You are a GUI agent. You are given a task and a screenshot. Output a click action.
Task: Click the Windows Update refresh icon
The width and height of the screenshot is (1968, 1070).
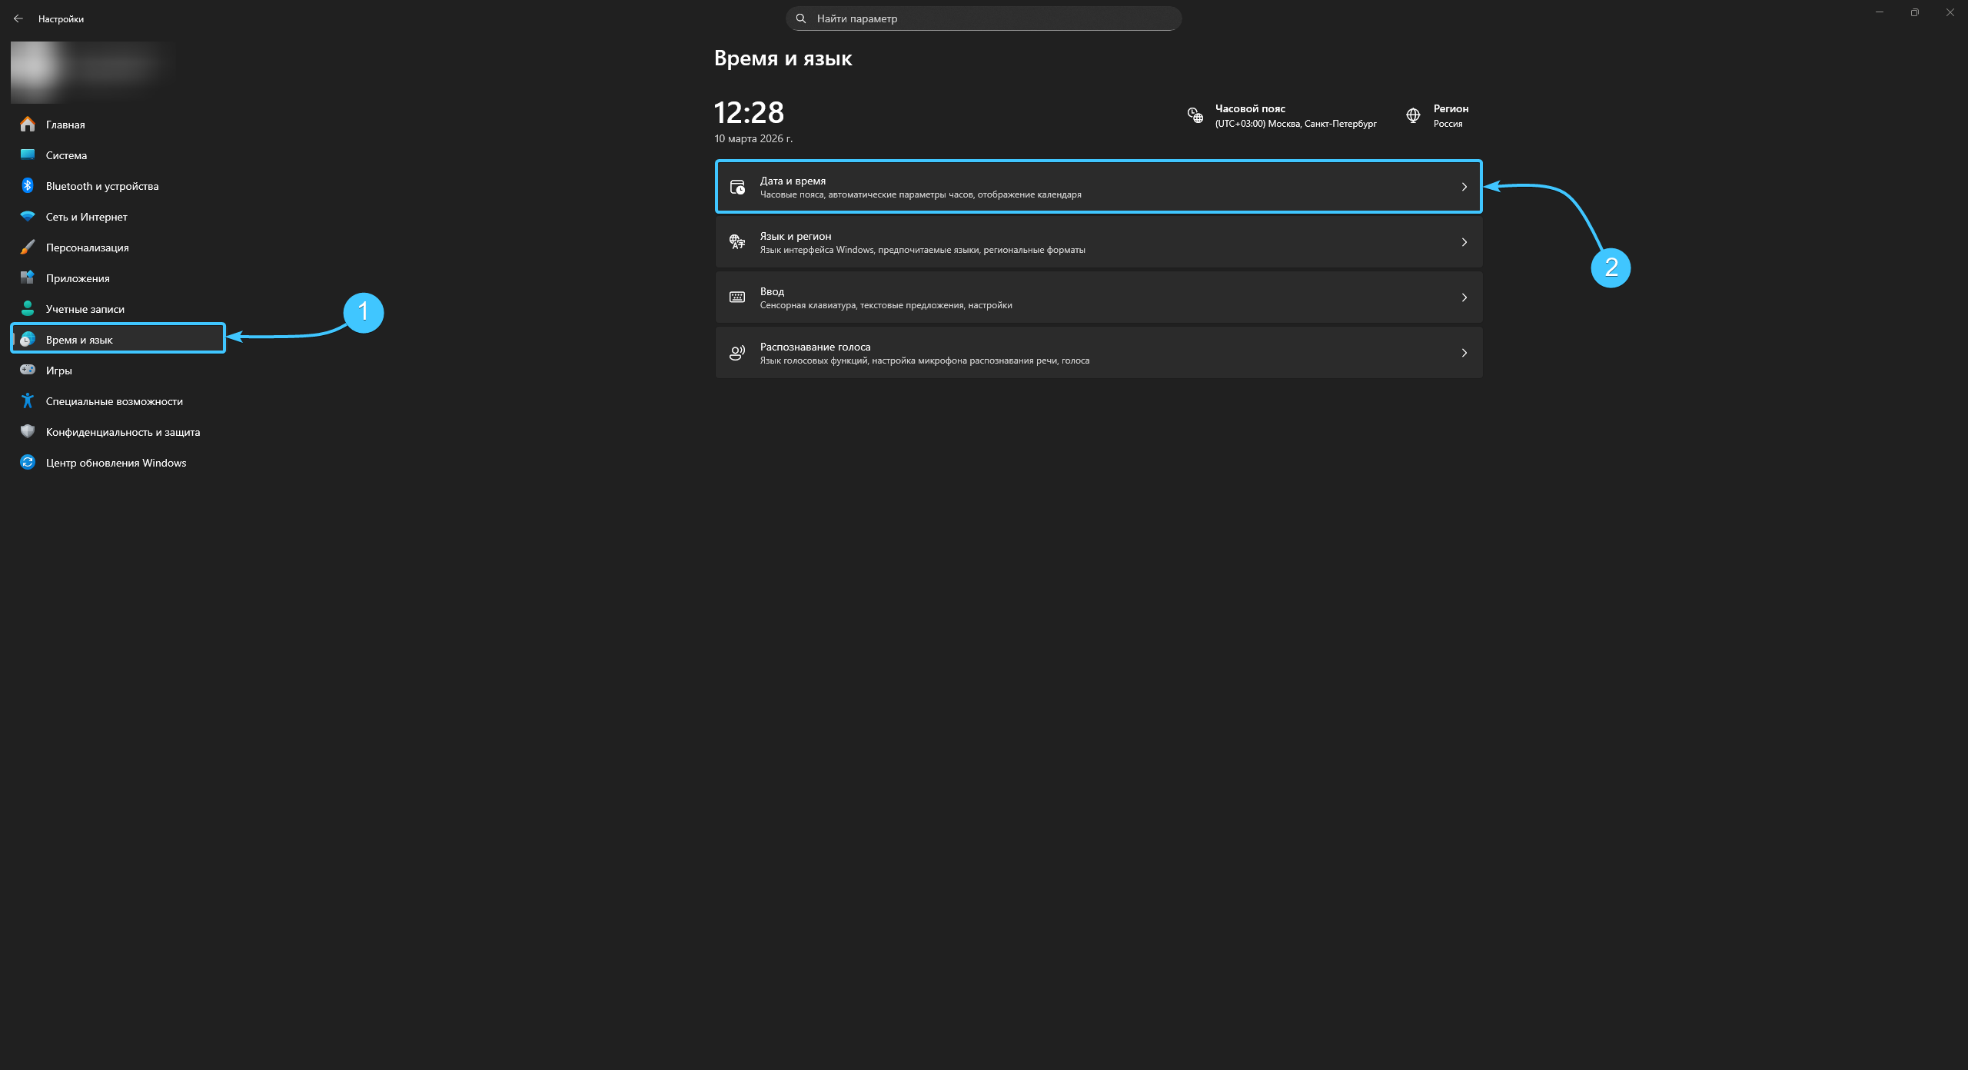(x=28, y=462)
